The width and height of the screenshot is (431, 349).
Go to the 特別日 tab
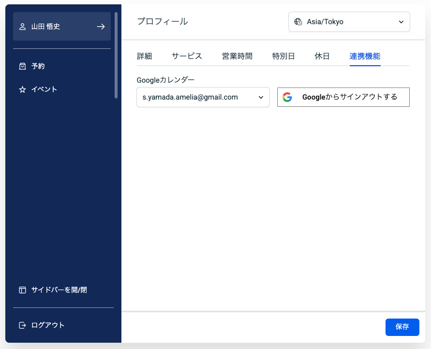tap(283, 56)
